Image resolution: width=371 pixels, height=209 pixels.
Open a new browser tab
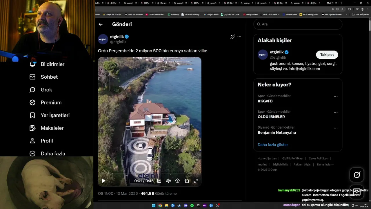[x=341, y=3]
